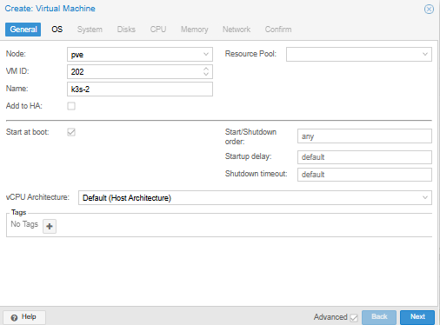Switch to the OS tab
The image size is (440, 325).
[x=57, y=30]
